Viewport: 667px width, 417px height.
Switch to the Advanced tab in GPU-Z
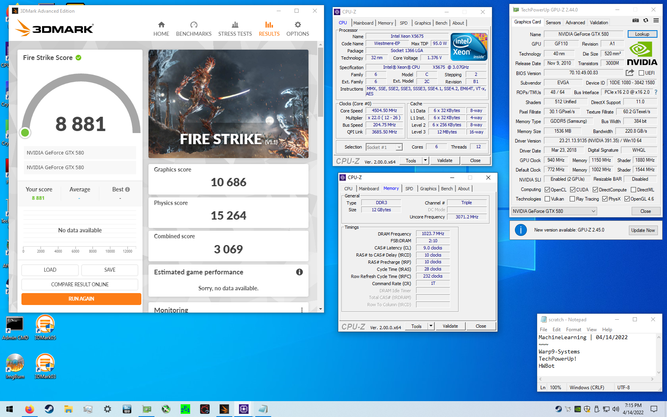tap(575, 23)
